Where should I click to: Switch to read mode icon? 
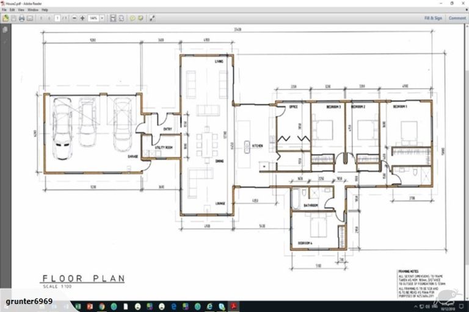pos(151,18)
